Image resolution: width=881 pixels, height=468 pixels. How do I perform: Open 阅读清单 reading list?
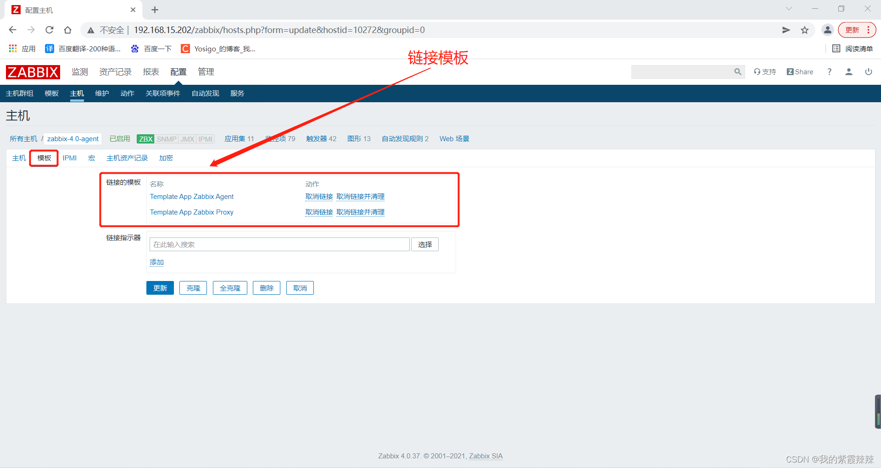point(853,49)
